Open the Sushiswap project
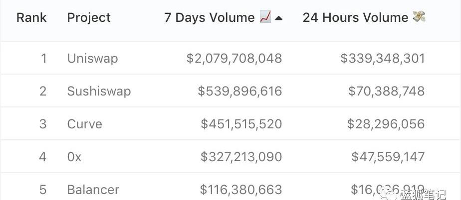The image size is (461, 200). 99,91
